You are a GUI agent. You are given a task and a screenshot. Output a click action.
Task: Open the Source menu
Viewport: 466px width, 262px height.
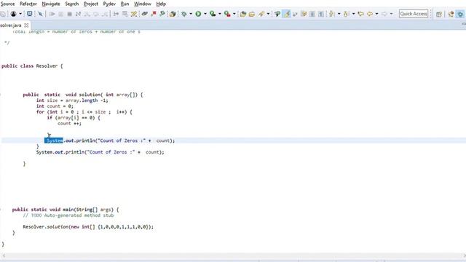click(x=7, y=4)
